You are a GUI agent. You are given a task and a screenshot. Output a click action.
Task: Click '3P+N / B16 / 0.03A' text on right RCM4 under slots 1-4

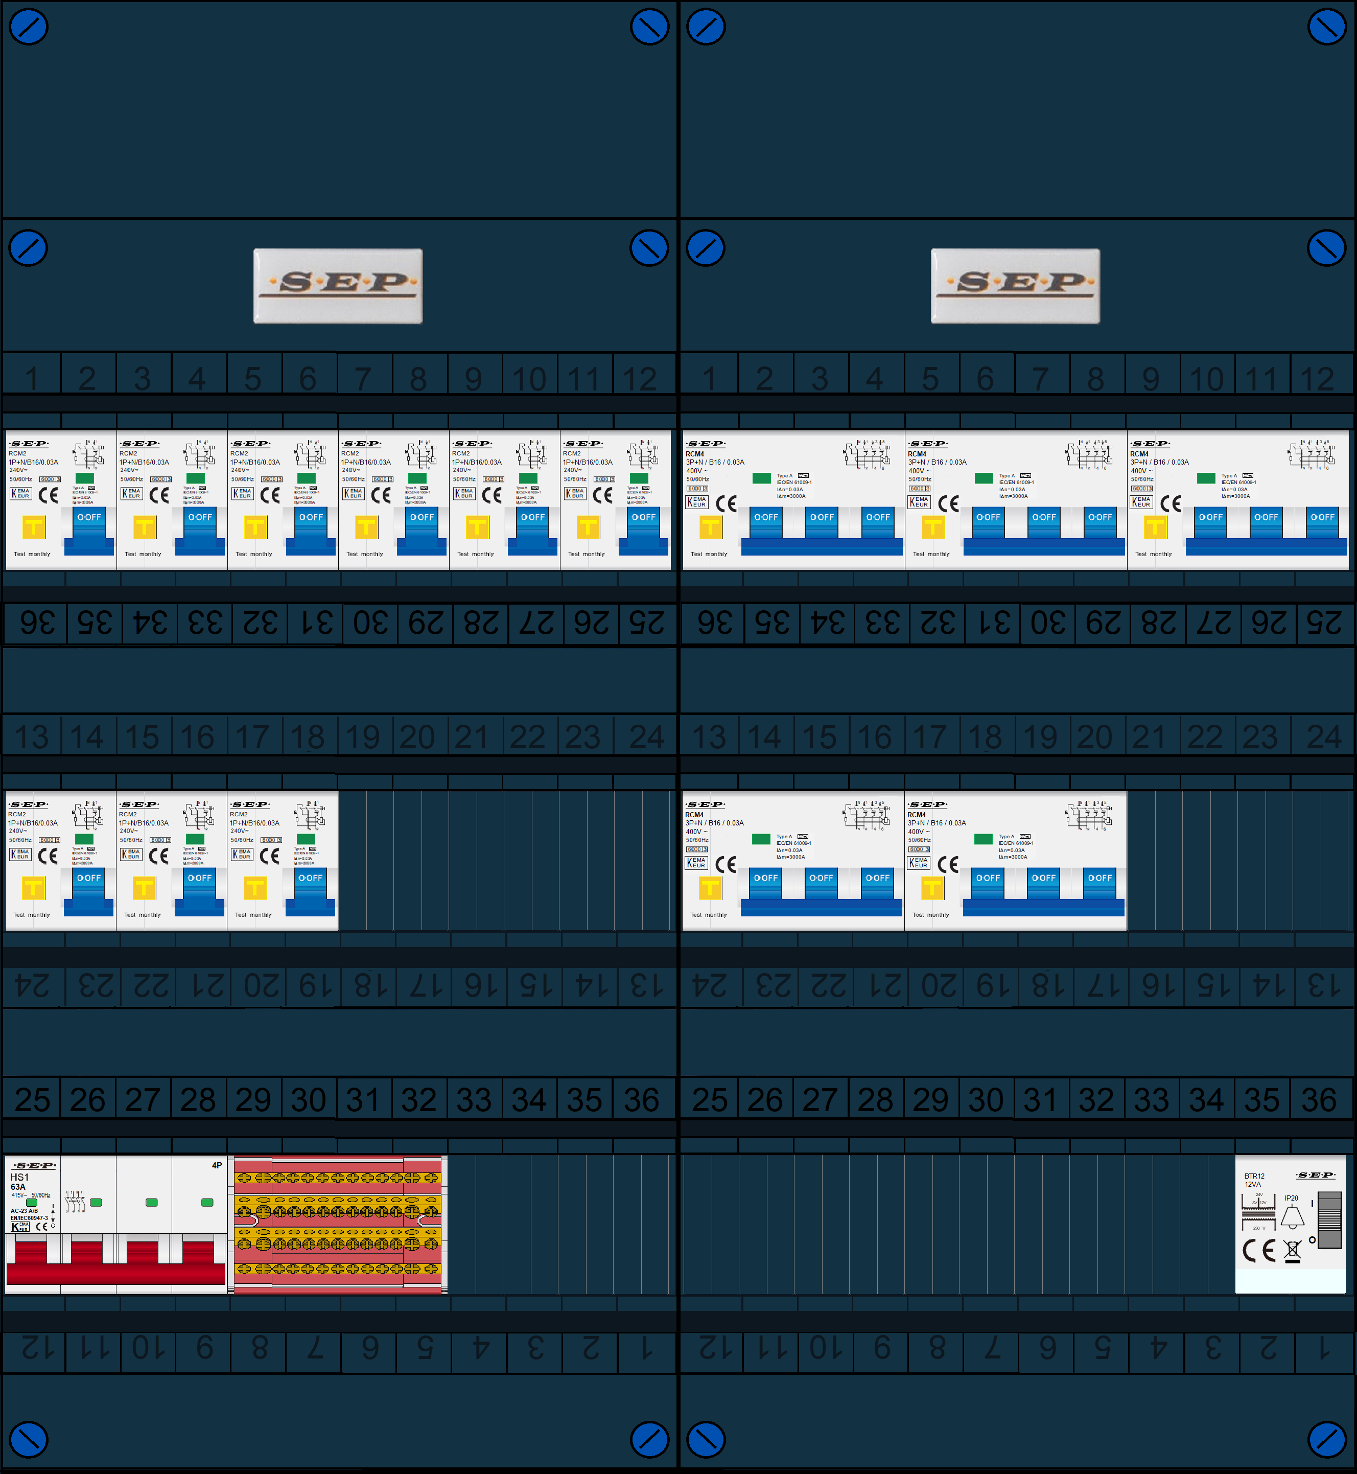716,462
